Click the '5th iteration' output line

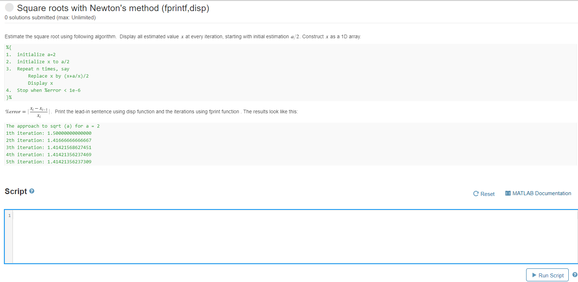tap(49, 162)
